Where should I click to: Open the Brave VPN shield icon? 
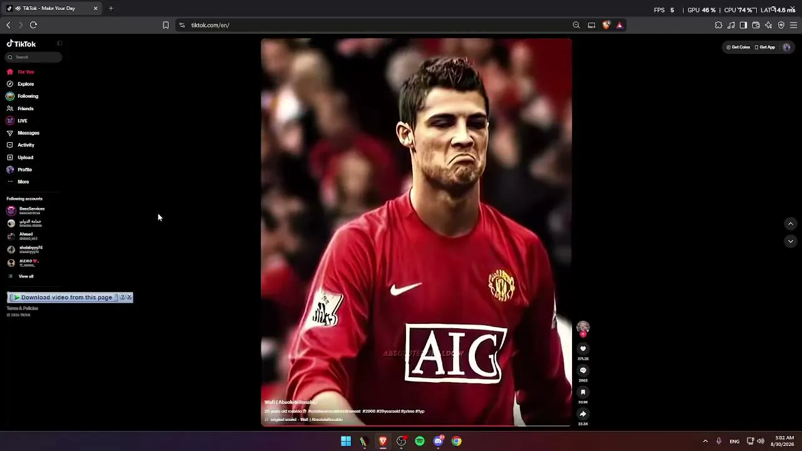(x=781, y=25)
